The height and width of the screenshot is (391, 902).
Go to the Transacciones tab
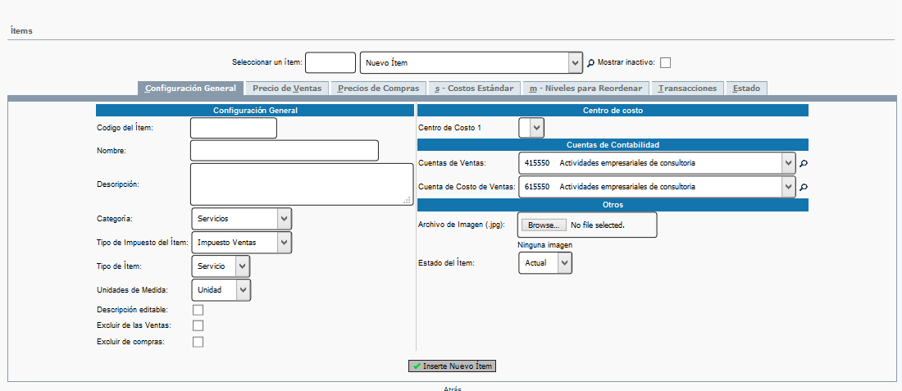click(687, 89)
